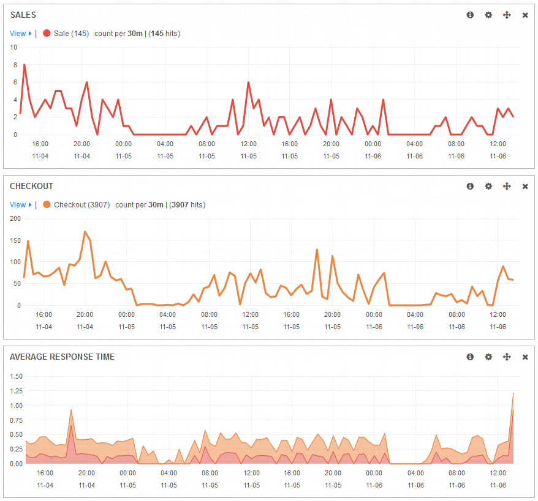Remove the Sales panel with X
538x501 pixels.
[x=525, y=15]
